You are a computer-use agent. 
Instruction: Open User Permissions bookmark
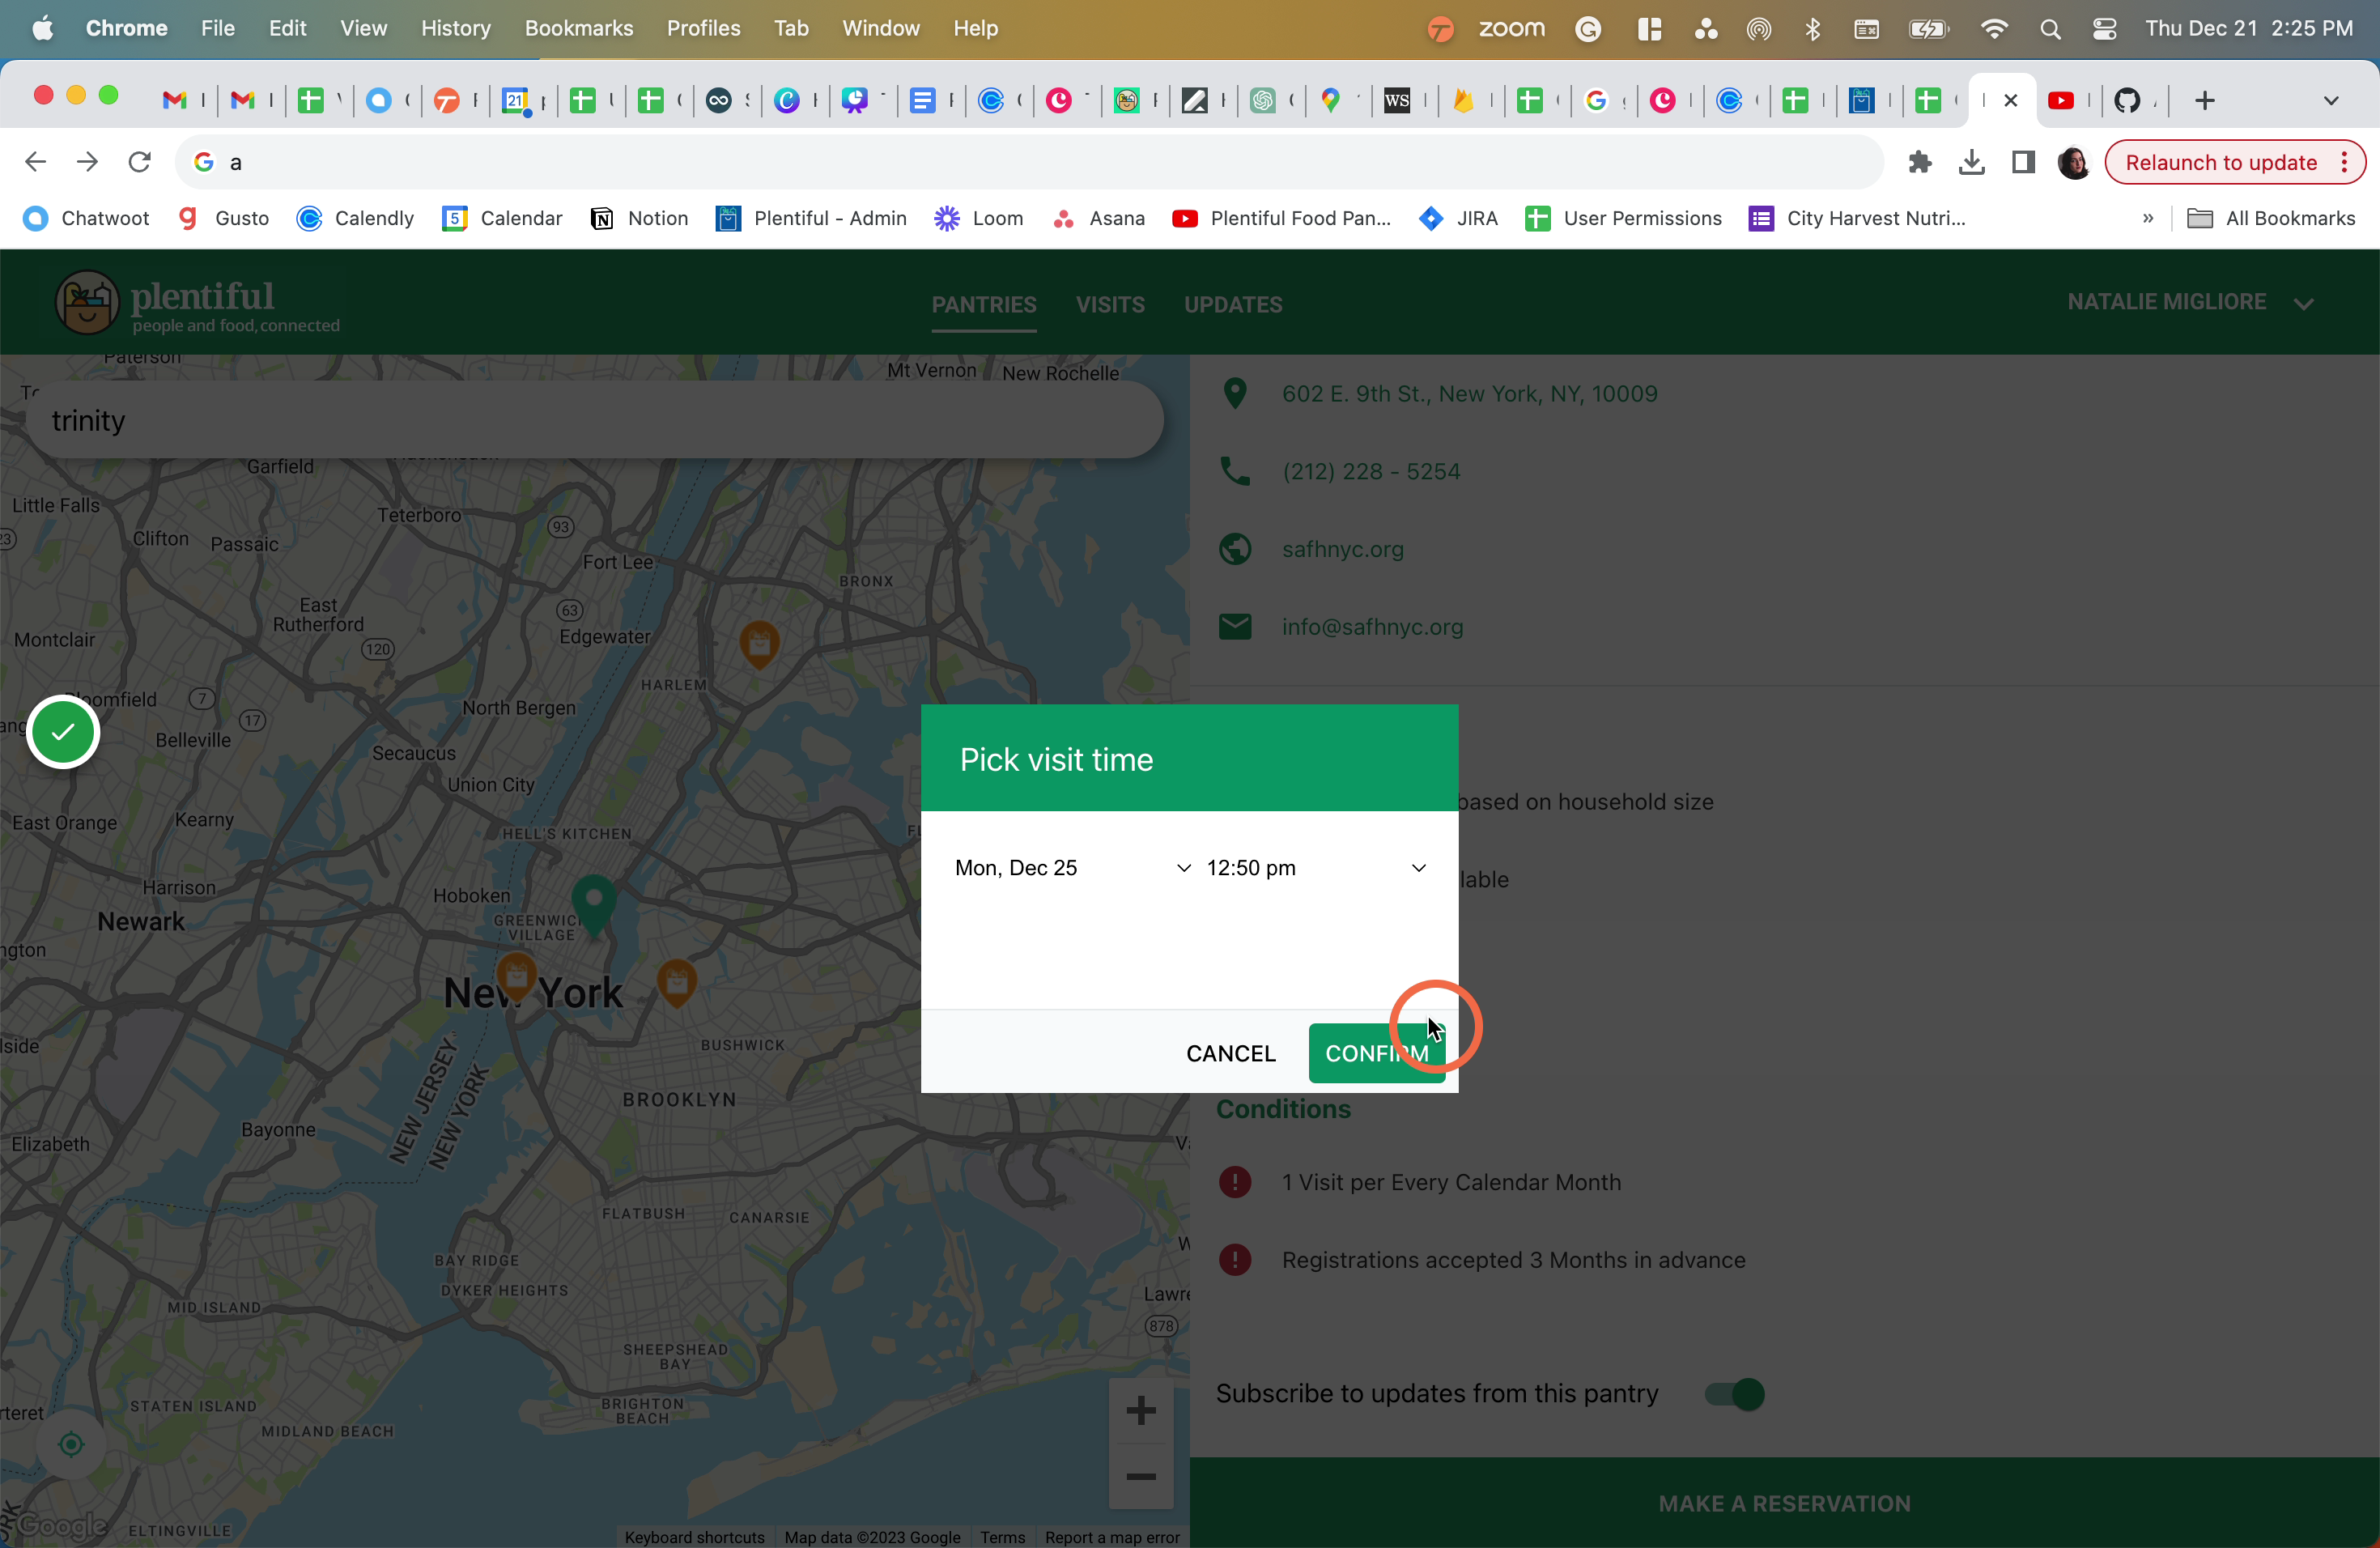pyautogui.click(x=1623, y=218)
